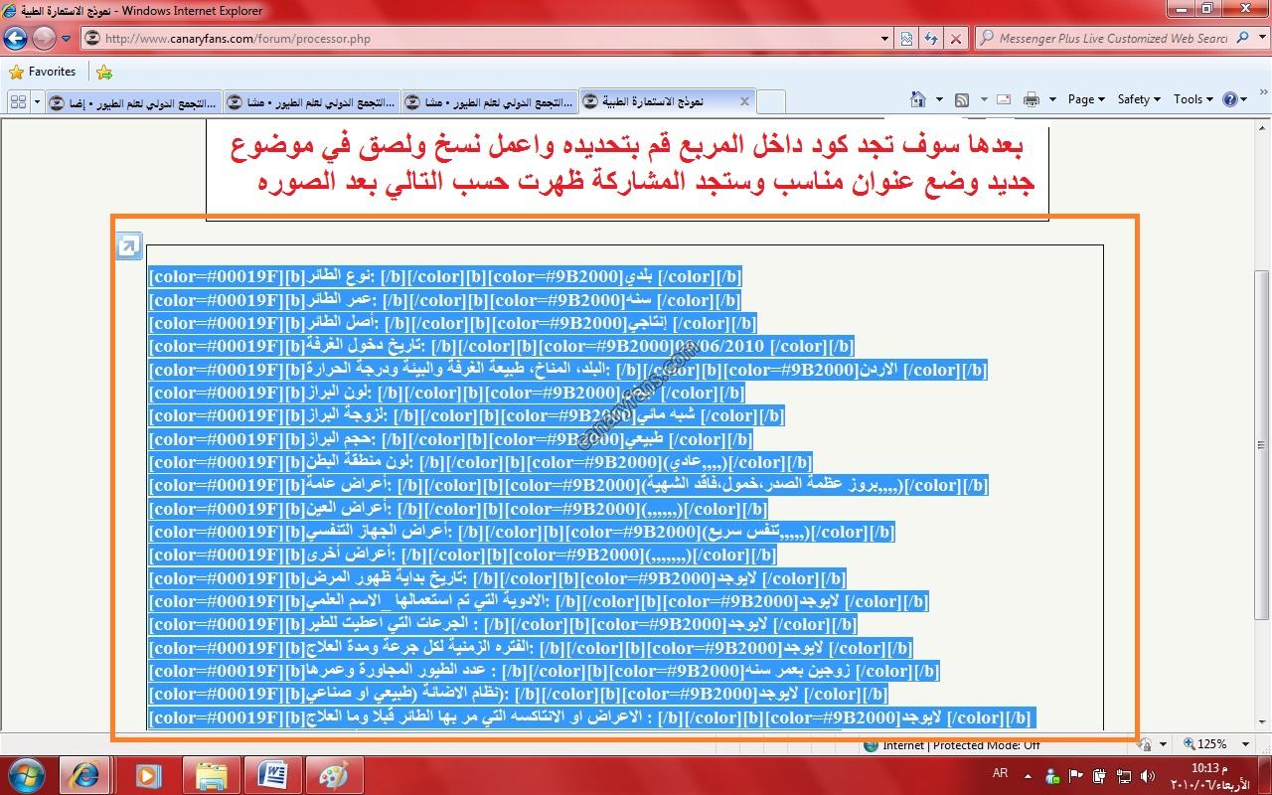
Task: Stop loading with the red X icon
Action: click(955, 39)
